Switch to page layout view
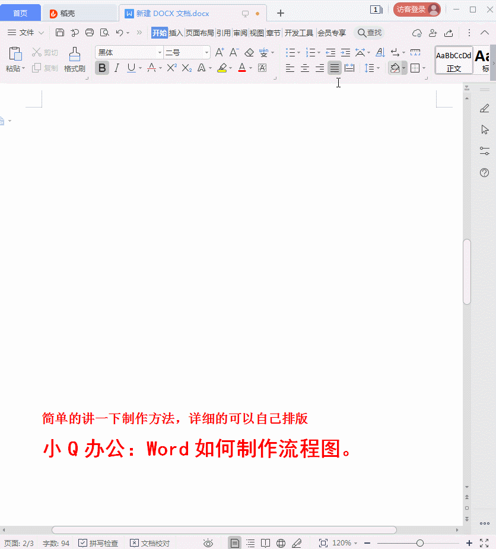This screenshot has height=549, width=496. click(234, 543)
